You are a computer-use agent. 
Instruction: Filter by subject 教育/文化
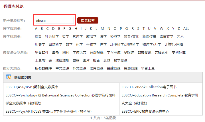point(131,37)
